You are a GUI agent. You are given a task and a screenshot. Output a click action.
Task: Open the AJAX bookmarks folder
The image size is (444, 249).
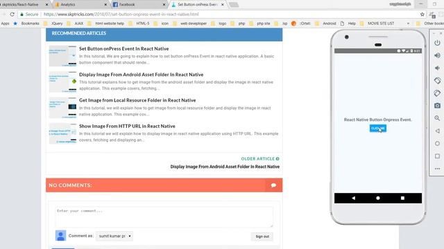75,24
